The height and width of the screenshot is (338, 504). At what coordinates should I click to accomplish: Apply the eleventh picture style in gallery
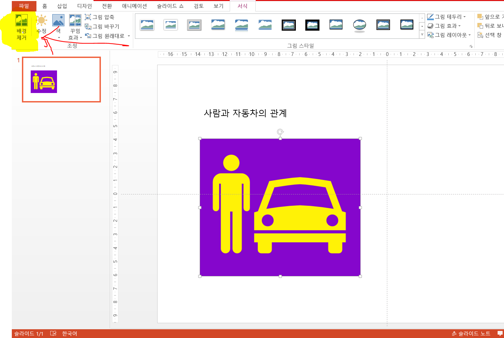click(383, 25)
